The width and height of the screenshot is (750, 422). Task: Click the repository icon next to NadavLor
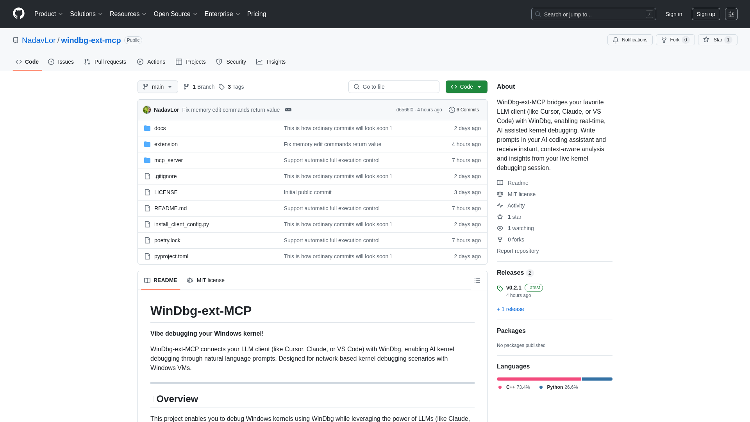tap(16, 40)
